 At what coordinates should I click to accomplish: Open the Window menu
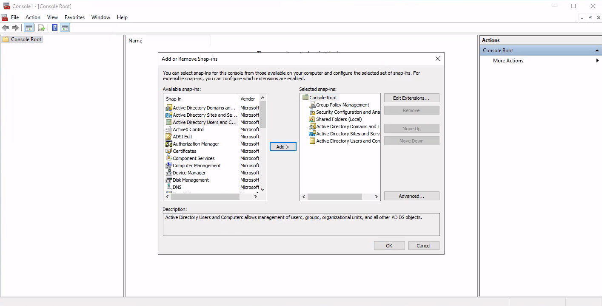101,17
